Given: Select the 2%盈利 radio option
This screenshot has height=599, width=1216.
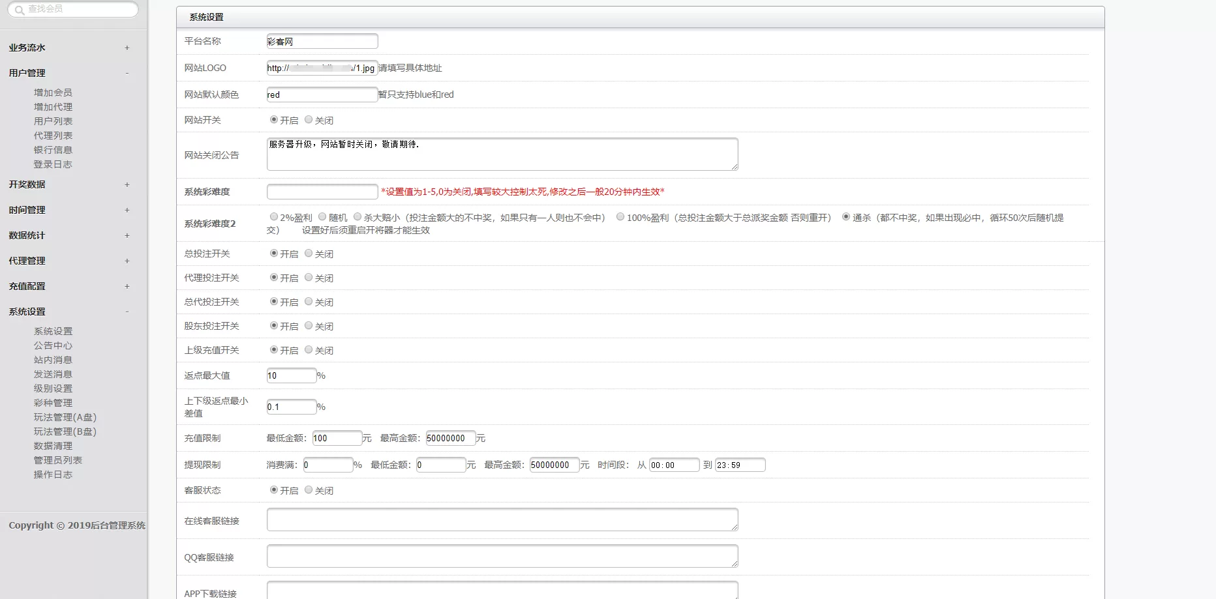Looking at the screenshot, I should (274, 217).
